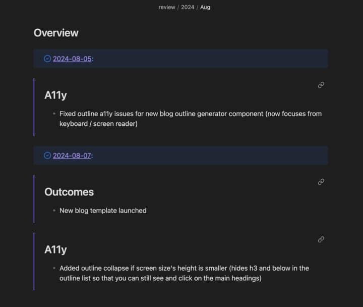Click the link icon beside the first A11y embed
Viewport: 363px width, 307px height.
coord(321,85)
